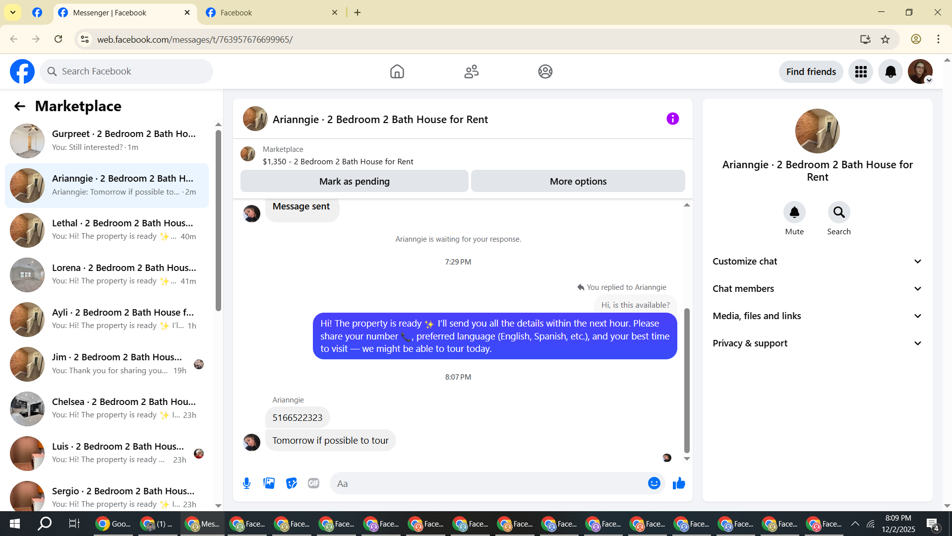The image size is (952, 536).
Task: Click the voice clip microphone icon
Action: 246,483
